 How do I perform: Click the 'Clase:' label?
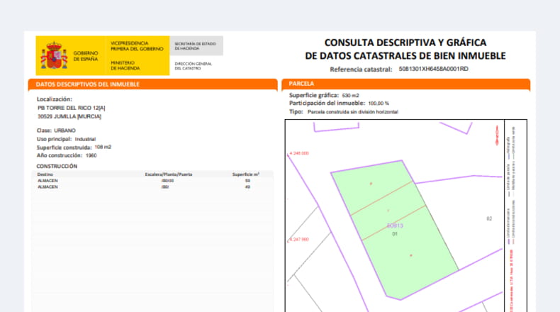(44, 130)
